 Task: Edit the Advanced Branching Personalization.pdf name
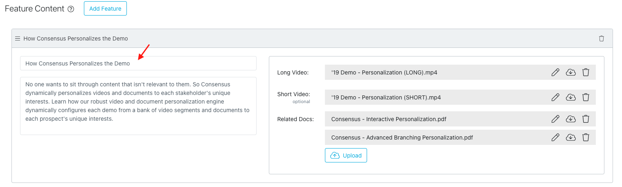(555, 137)
